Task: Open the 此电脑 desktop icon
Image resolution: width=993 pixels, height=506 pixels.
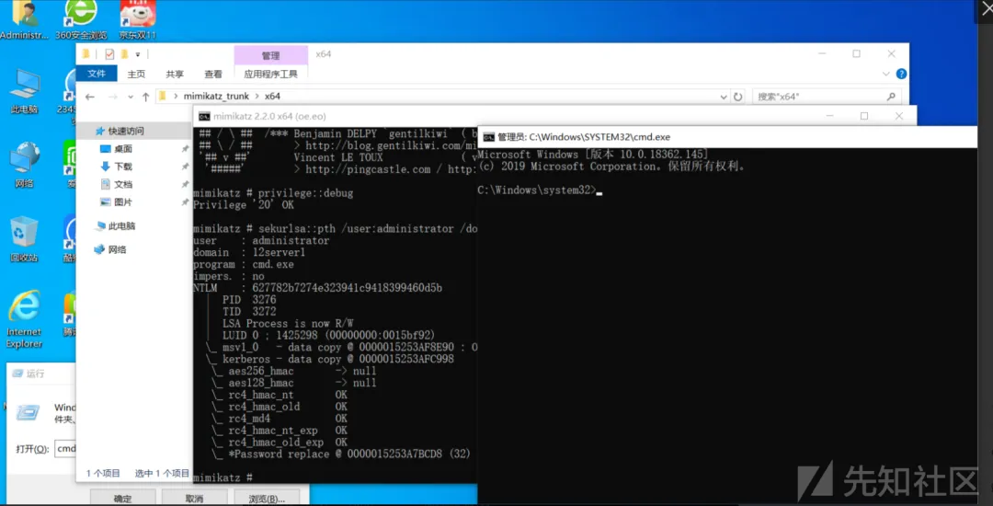Action: (24, 91)
